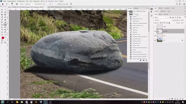Image resolution: width=186 pixels, height=104 pixels.
Task: Toggle lock all padlock icon
Action: coord(169,23)
